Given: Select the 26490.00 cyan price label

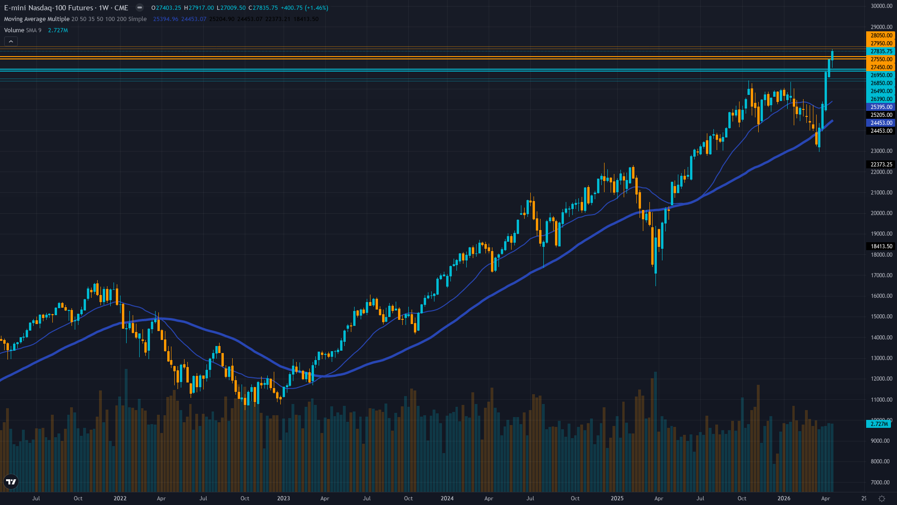Looking at the screenshot, I should pyautogui.click(x=881, y=91).
